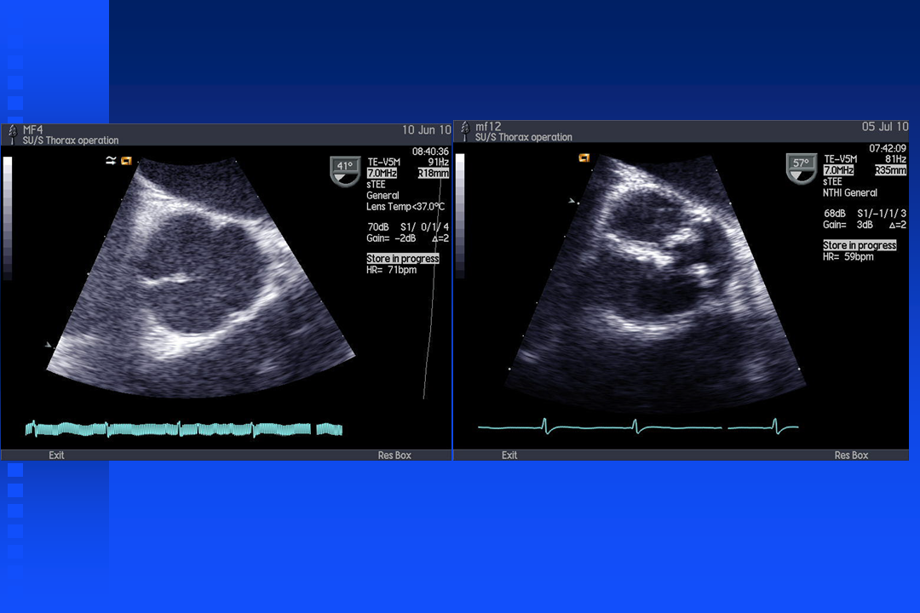Click the orange probe orientation marker in MF4
This screenshot has height=613, width=920.
click(126, 160)
